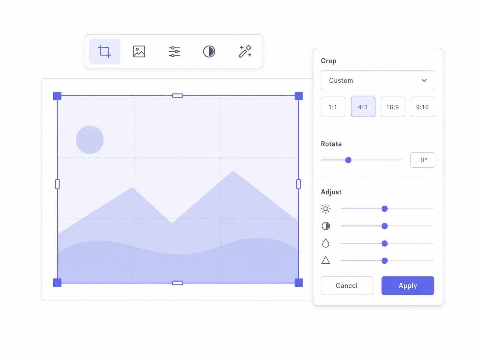Screen dimensions: 479x359
Task: Click the contrast icon in Adjust section
Action: point(326,226)
